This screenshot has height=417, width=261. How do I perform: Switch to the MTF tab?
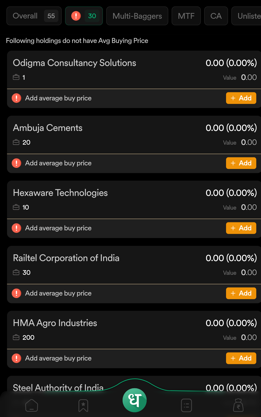pos(186,16)
